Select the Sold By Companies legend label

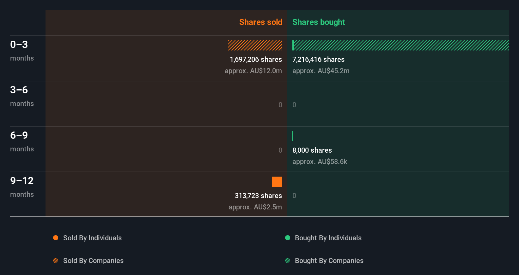[93, 260]
